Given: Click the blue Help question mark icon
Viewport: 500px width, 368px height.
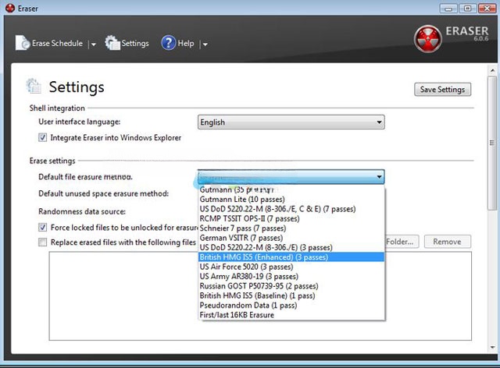Looking at the screenshot, I should 169,43.
